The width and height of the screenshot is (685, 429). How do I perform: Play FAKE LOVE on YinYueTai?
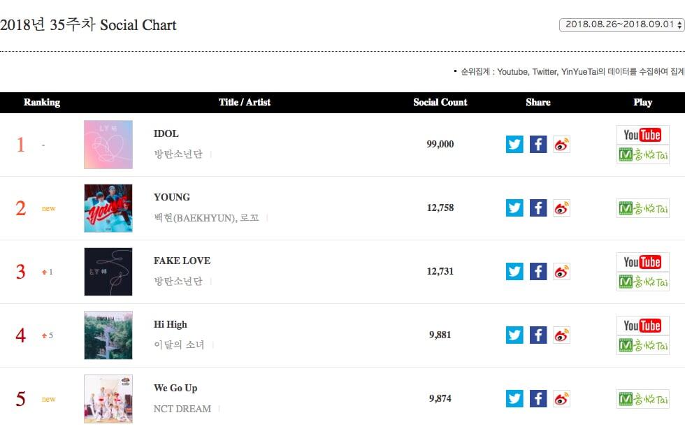tap(642, 282)
